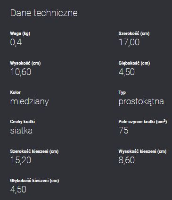Click the height value 10,60
This screenshot has height=200, width=172.
(x=21, y=72)
